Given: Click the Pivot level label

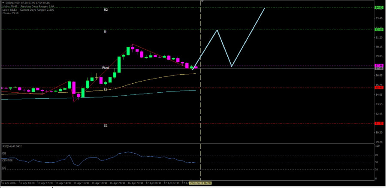Looking at the screenshot, I should 106,68.
